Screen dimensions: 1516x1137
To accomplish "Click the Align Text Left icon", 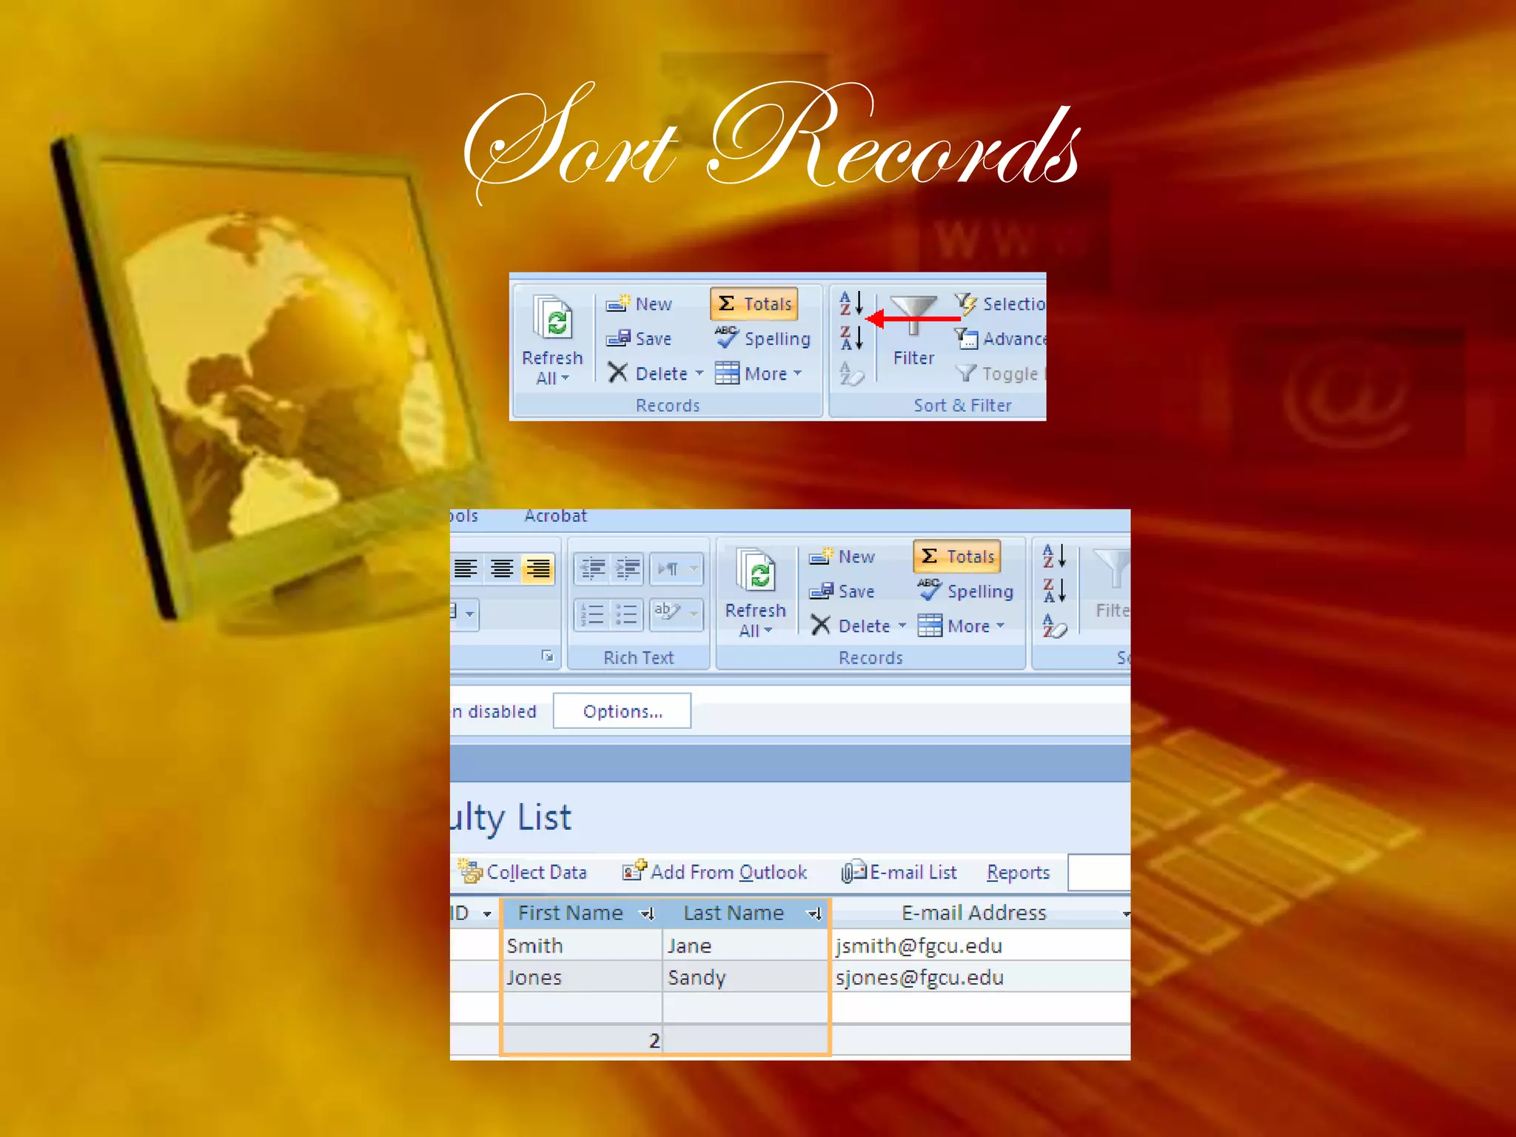I will [466, 568].
